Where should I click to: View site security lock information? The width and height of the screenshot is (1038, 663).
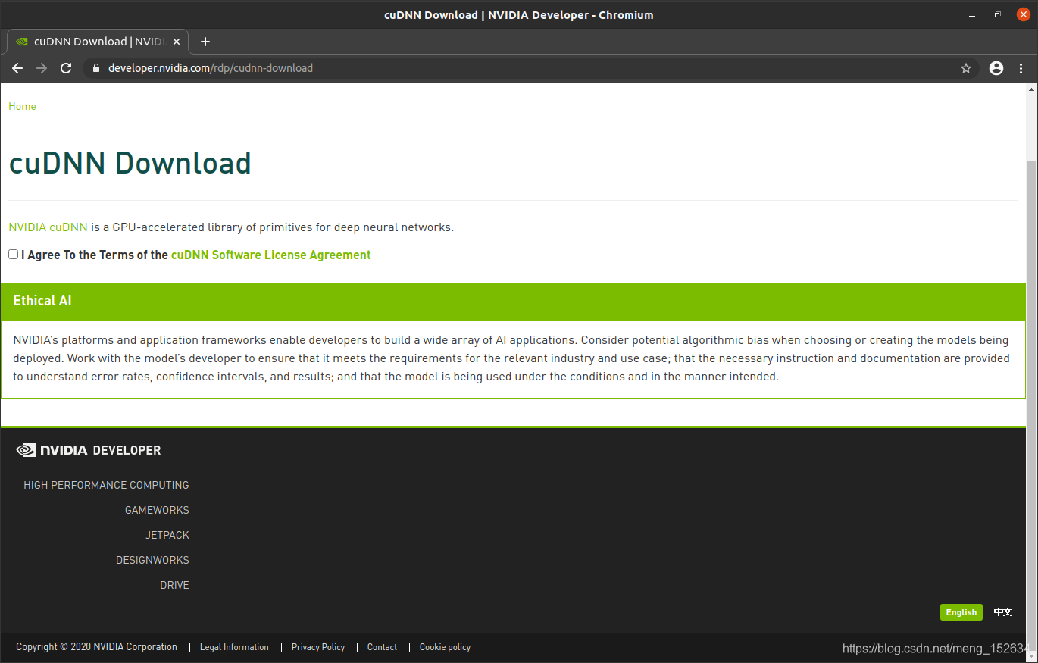click(x=95, y=68)
